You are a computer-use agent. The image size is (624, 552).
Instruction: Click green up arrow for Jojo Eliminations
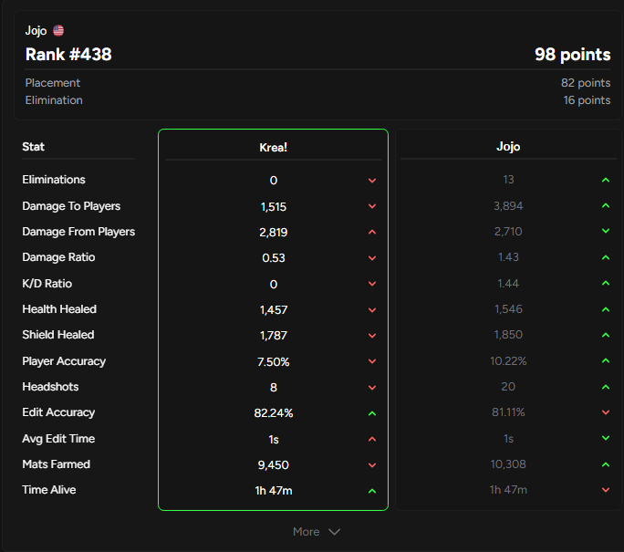[606, 180]
